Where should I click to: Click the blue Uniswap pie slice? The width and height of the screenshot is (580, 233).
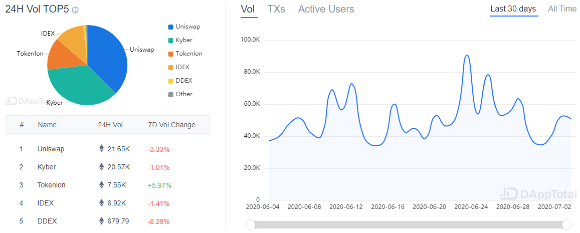[107, 56]
